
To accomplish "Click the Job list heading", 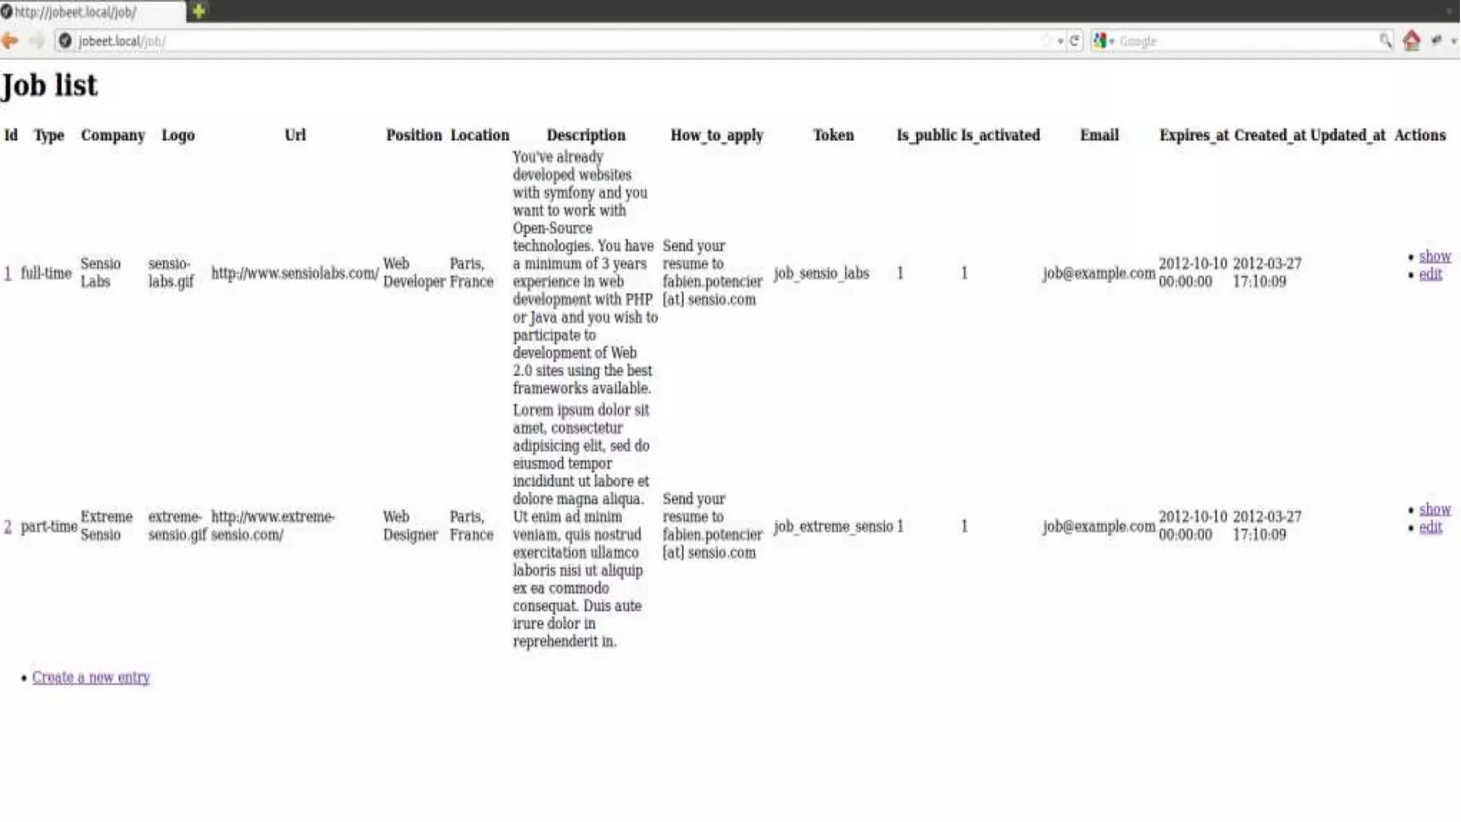I will 49,85.
